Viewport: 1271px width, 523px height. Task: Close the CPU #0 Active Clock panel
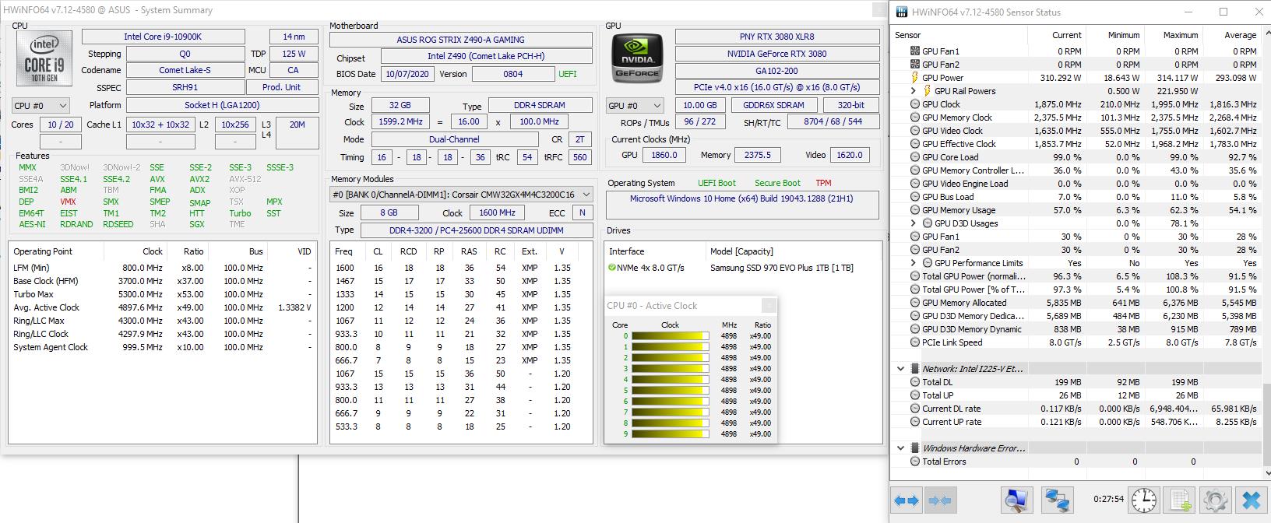pos(768,305)
